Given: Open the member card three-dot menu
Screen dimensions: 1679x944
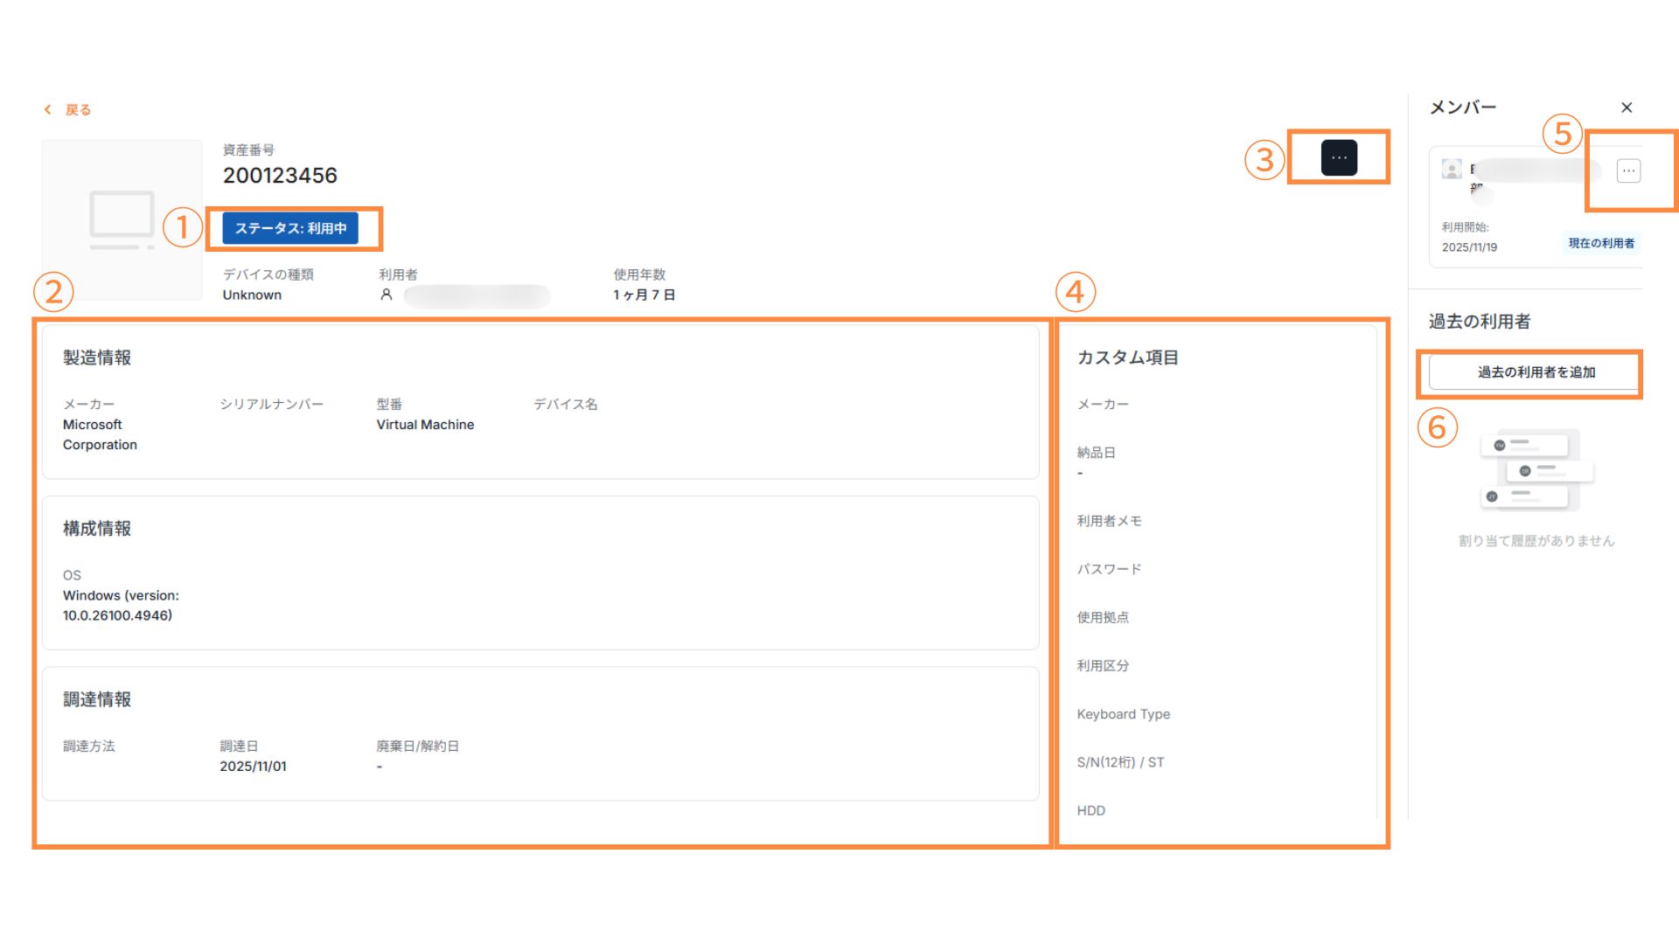Looking at the screenshot, I should click(1627, 171).
